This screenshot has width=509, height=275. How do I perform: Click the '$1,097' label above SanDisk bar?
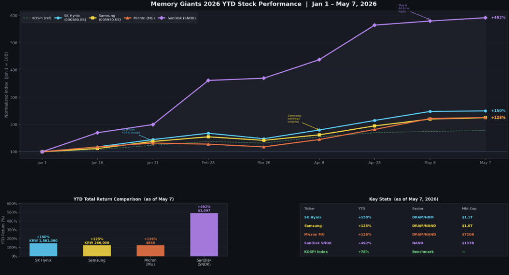[x=204, y=211]
